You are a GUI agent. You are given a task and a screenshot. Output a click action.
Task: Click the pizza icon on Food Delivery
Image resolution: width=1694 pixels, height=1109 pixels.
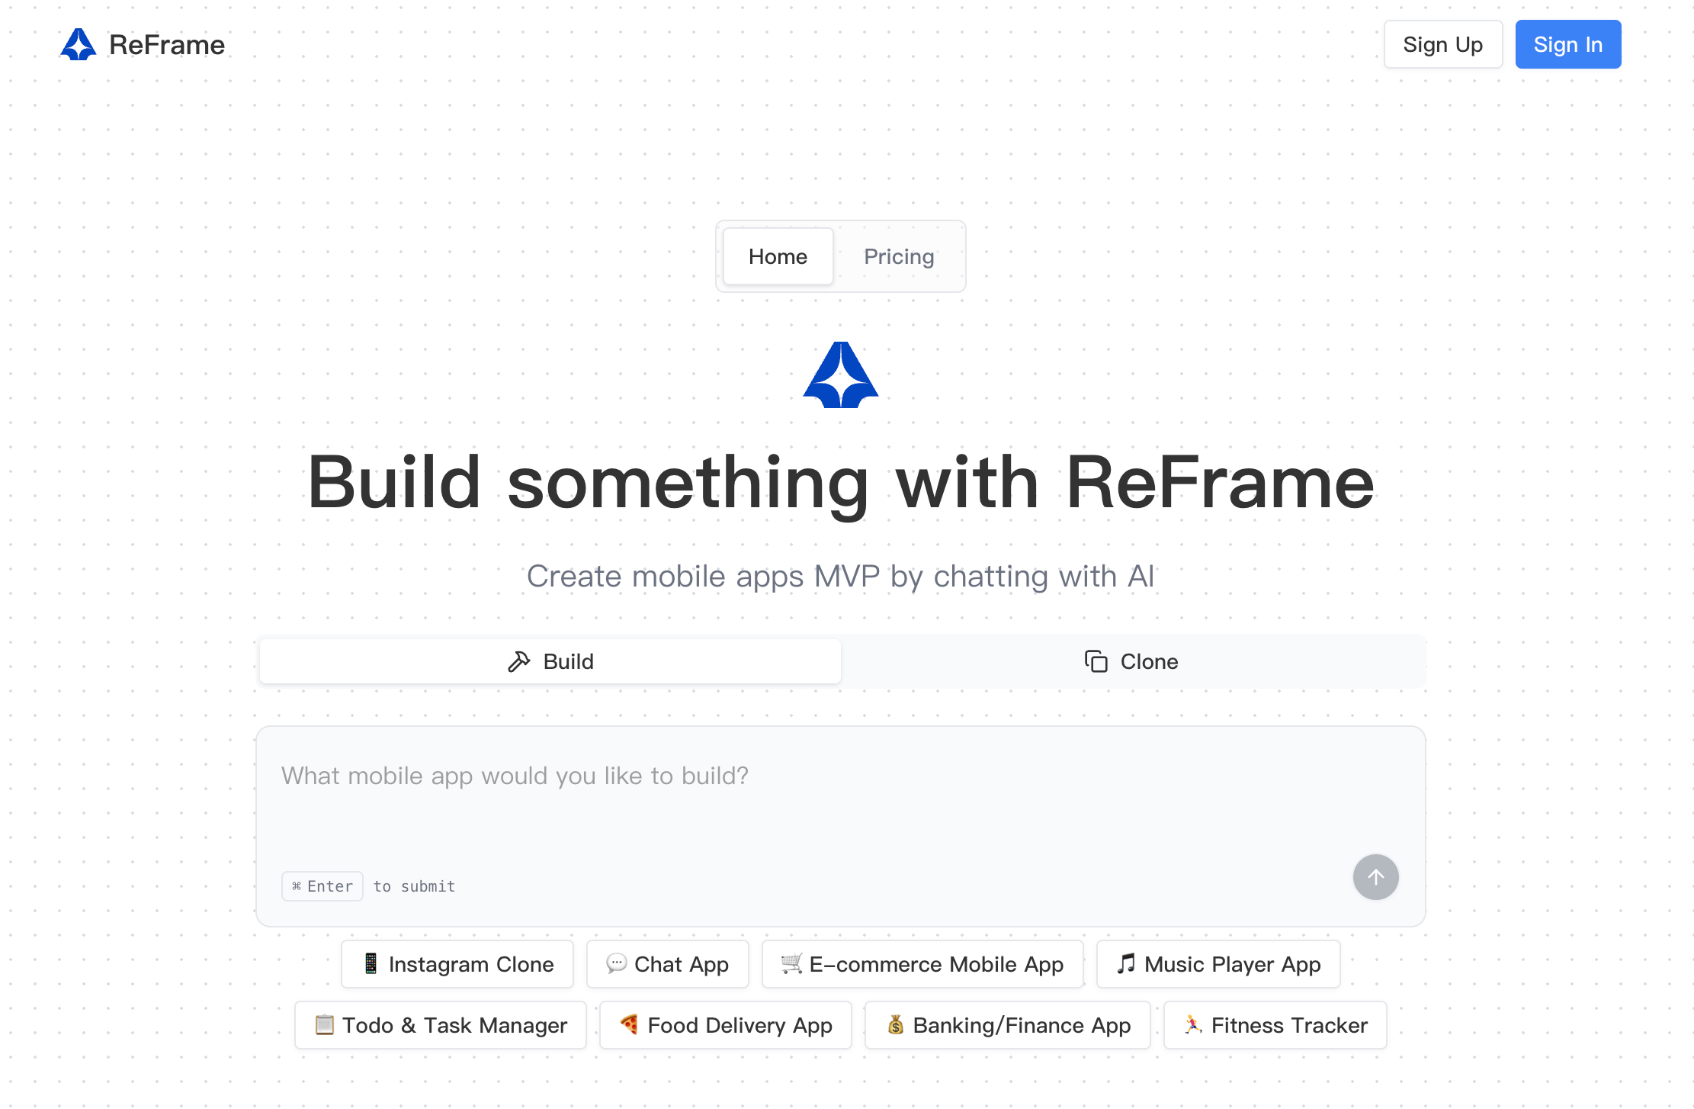point(629,1024)
